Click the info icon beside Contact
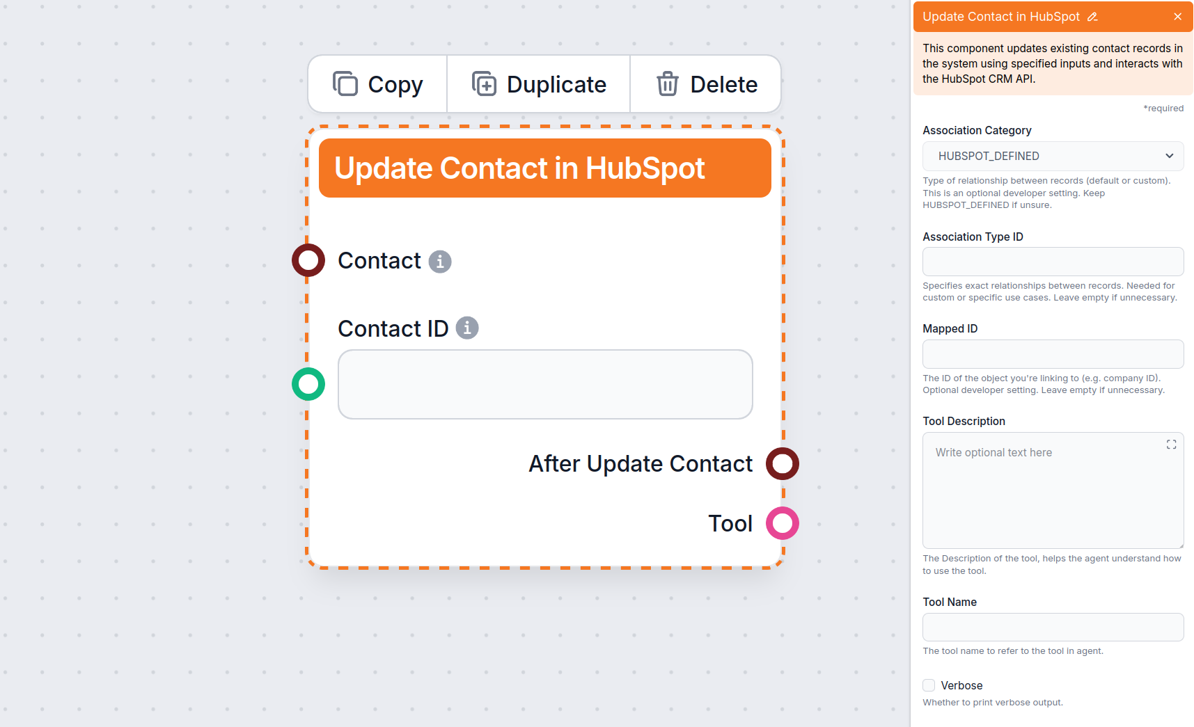Viewport: 1194px width, 727px height. pos(440,261)
